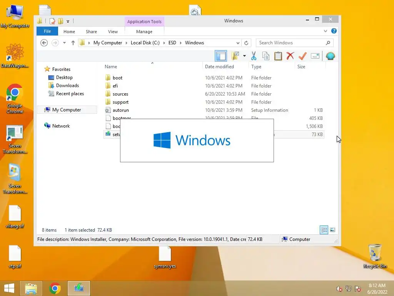Click the search magnifier icon
The width and height of the screenshot is (394, 296).
point(328,43)
